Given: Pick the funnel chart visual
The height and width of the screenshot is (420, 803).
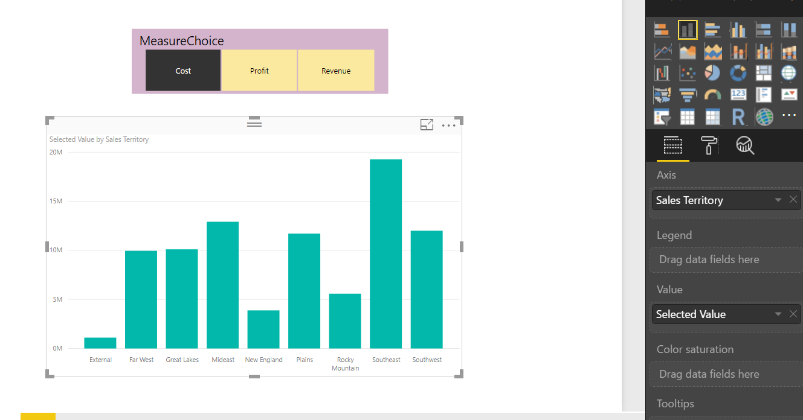Looking at the screenshot, I should (x=687, y=95).
